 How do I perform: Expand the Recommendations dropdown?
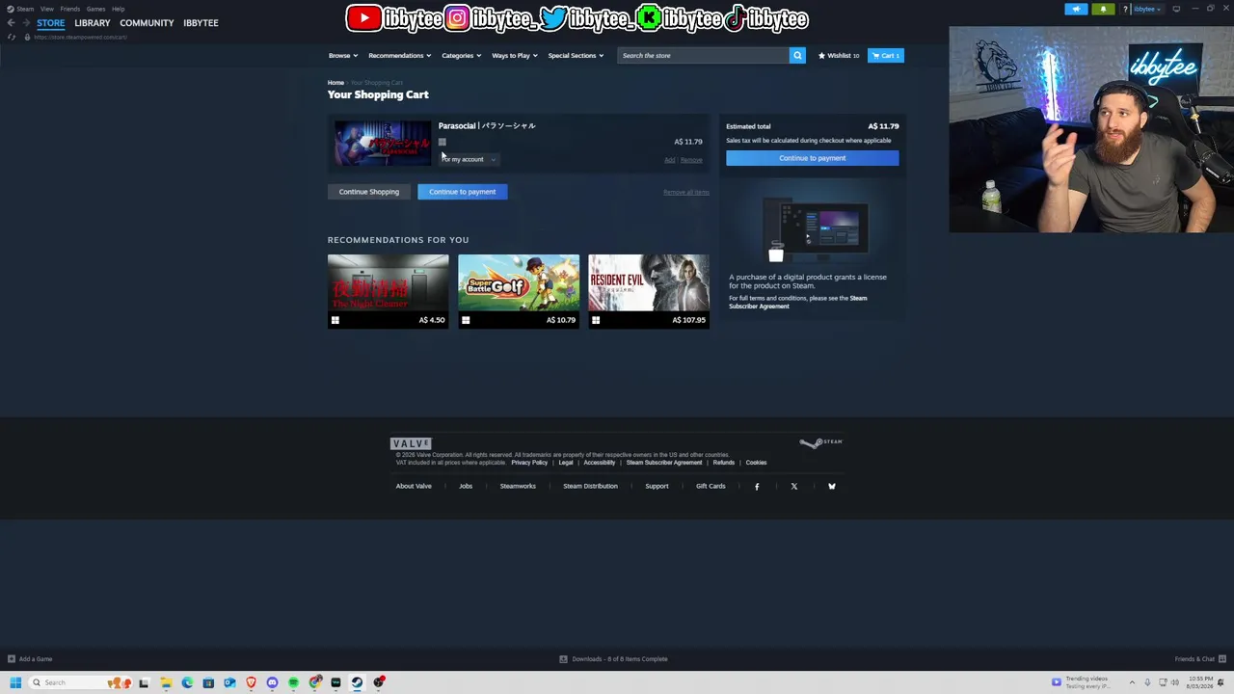[399, 56]
